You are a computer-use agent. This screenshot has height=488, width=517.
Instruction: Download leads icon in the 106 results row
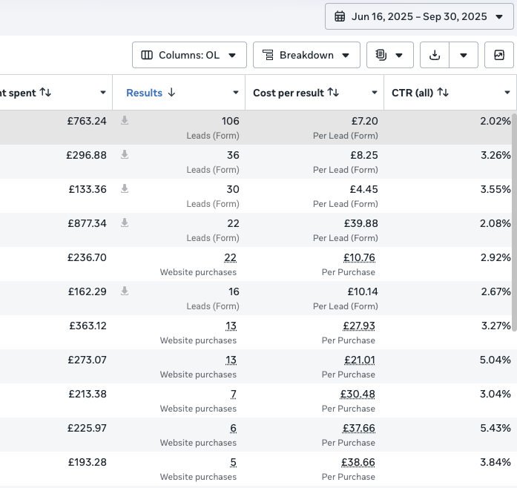[x=125, y=120]
